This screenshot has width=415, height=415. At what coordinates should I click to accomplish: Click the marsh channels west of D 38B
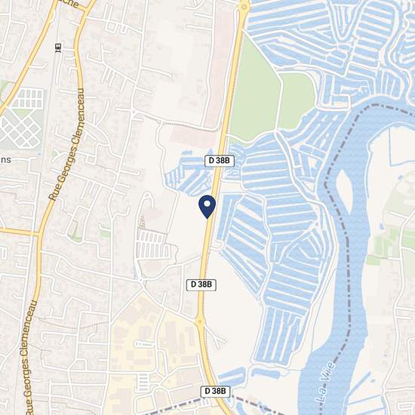pyautogui.click(x=189, y=173)
